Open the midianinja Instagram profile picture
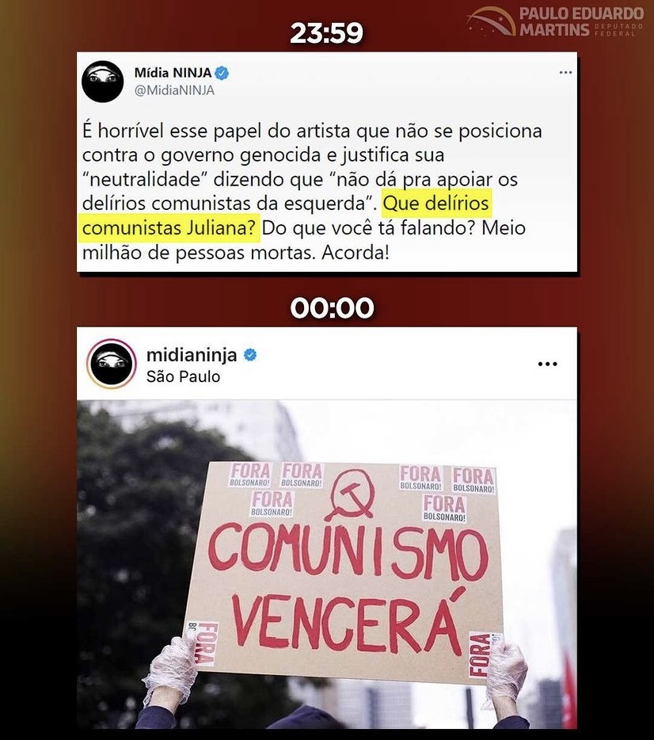The height and width of the screenshot is (740, 654). pos(112,364)
